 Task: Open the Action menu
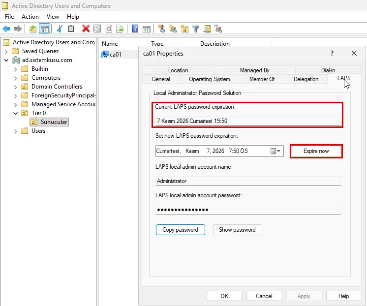coord(30,17)
